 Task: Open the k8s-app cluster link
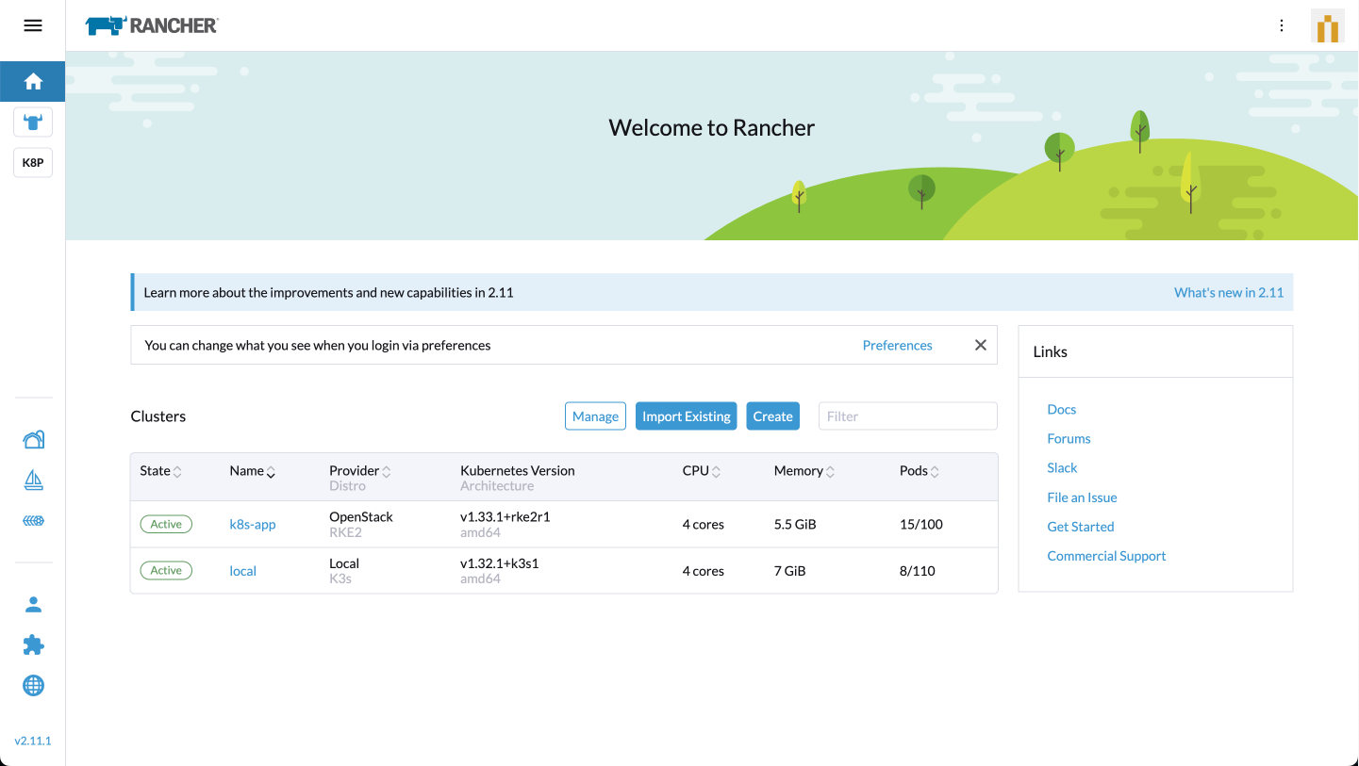[x=253, y=525]
